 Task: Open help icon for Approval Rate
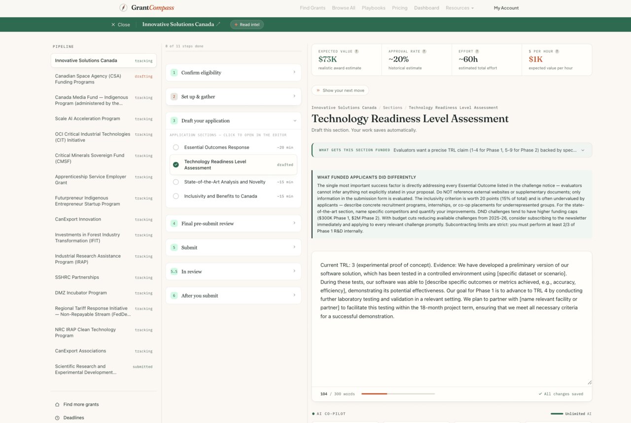point(424,51)
